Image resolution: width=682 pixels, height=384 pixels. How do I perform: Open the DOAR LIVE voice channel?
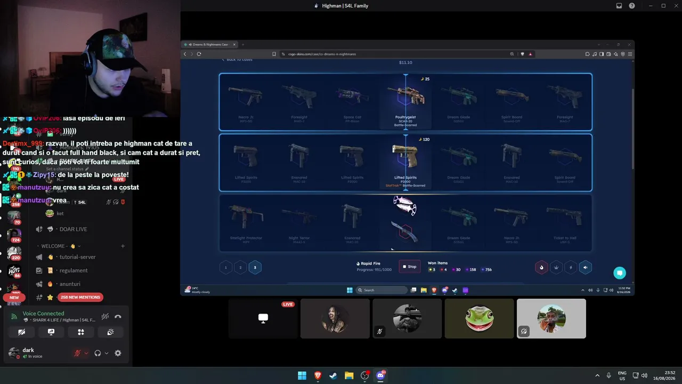(74, 229)
